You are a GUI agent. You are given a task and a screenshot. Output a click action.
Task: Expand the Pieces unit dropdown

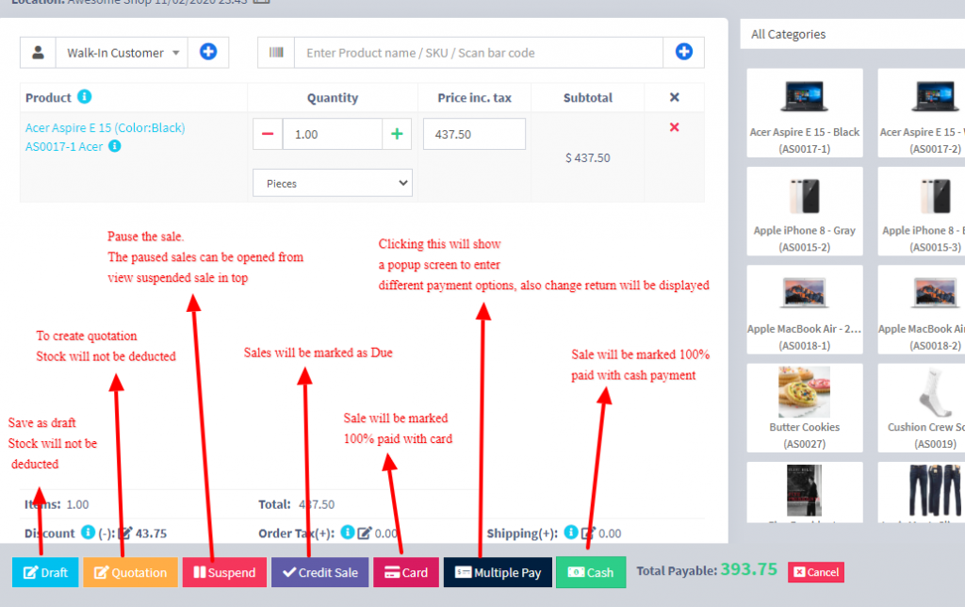click(332, 183)
